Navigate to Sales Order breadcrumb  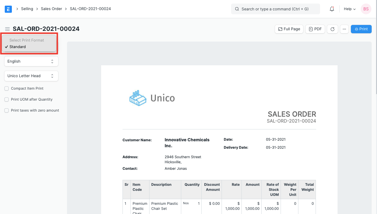51,9
